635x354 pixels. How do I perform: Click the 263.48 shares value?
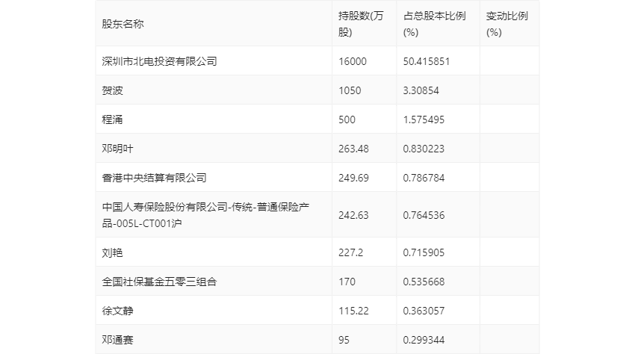353,149
